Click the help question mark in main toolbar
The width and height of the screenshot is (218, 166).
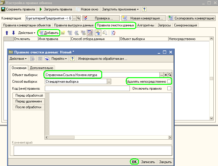coord(144,9)
